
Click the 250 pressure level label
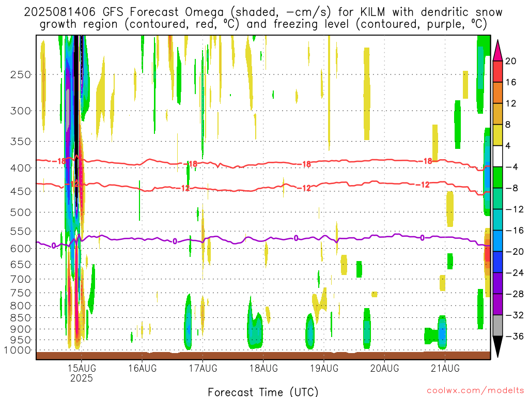click(x=21, y=74)
